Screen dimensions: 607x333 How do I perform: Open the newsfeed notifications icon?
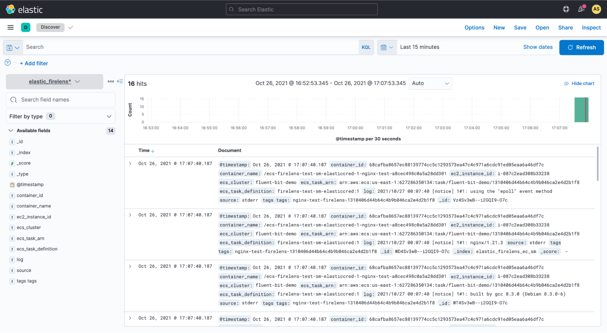pyautogui.click(x=581, y=9)
